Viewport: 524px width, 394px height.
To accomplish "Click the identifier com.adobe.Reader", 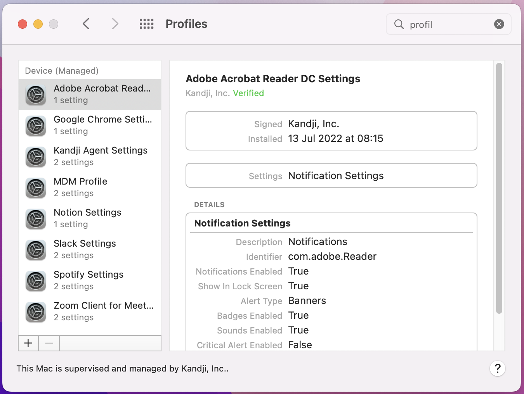I will point(332,256).
